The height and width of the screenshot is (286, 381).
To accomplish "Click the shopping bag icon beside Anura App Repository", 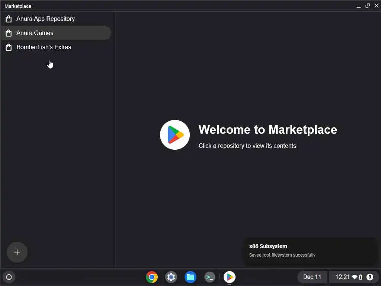I will click(9, 19).
